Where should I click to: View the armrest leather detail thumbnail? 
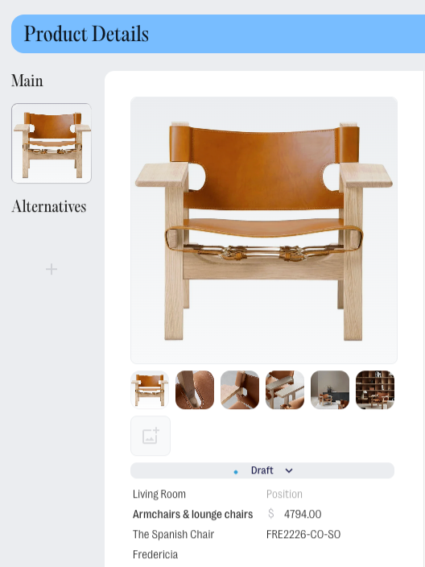pyautogui.click(x=240, y=390)
